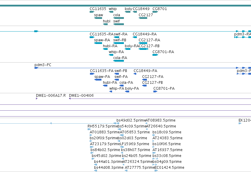Select the pdm3-RA transcript
Viewport: 251px width, 172px height.
(242, 37)
